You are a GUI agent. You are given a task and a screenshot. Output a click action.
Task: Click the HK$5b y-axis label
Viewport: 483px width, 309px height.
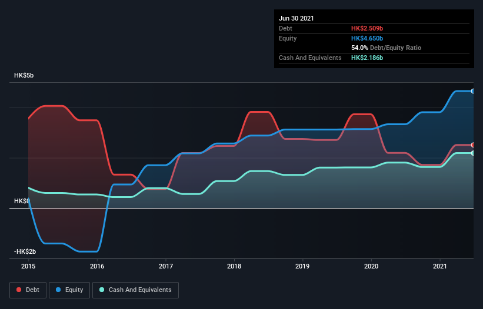pyautogui.click(x=24, y=75)
